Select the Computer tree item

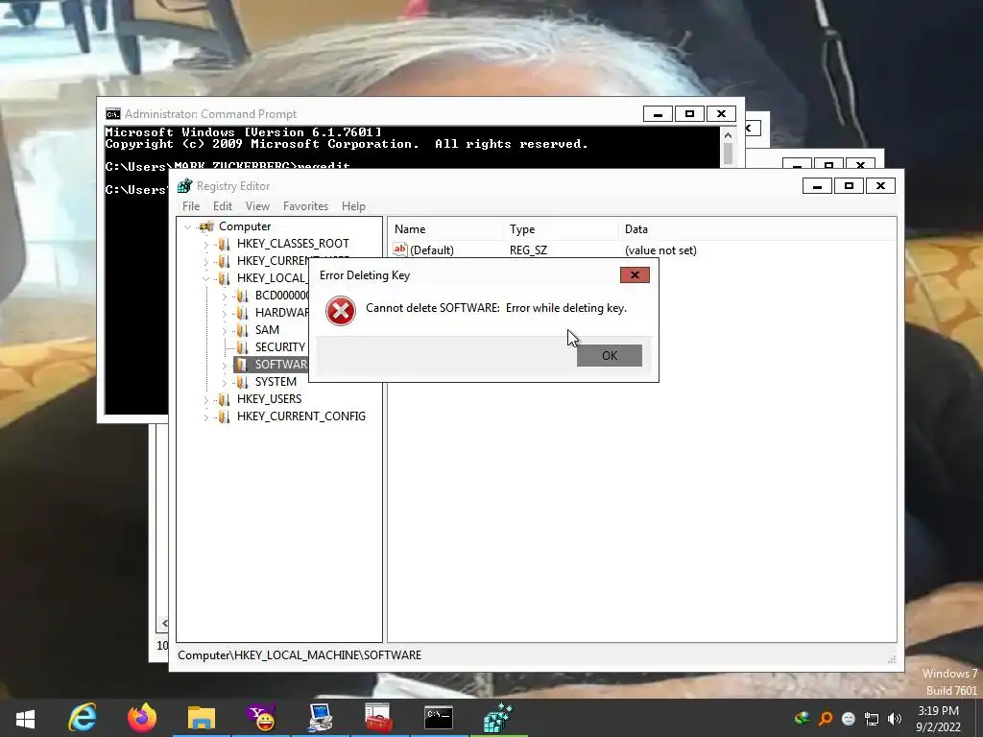[x=245, y=226]
